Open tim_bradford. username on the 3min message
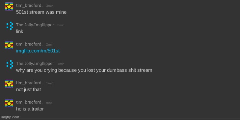 point(29,6)
